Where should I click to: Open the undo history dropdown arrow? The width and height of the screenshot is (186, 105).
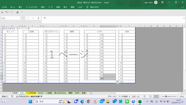pos(9,12)
